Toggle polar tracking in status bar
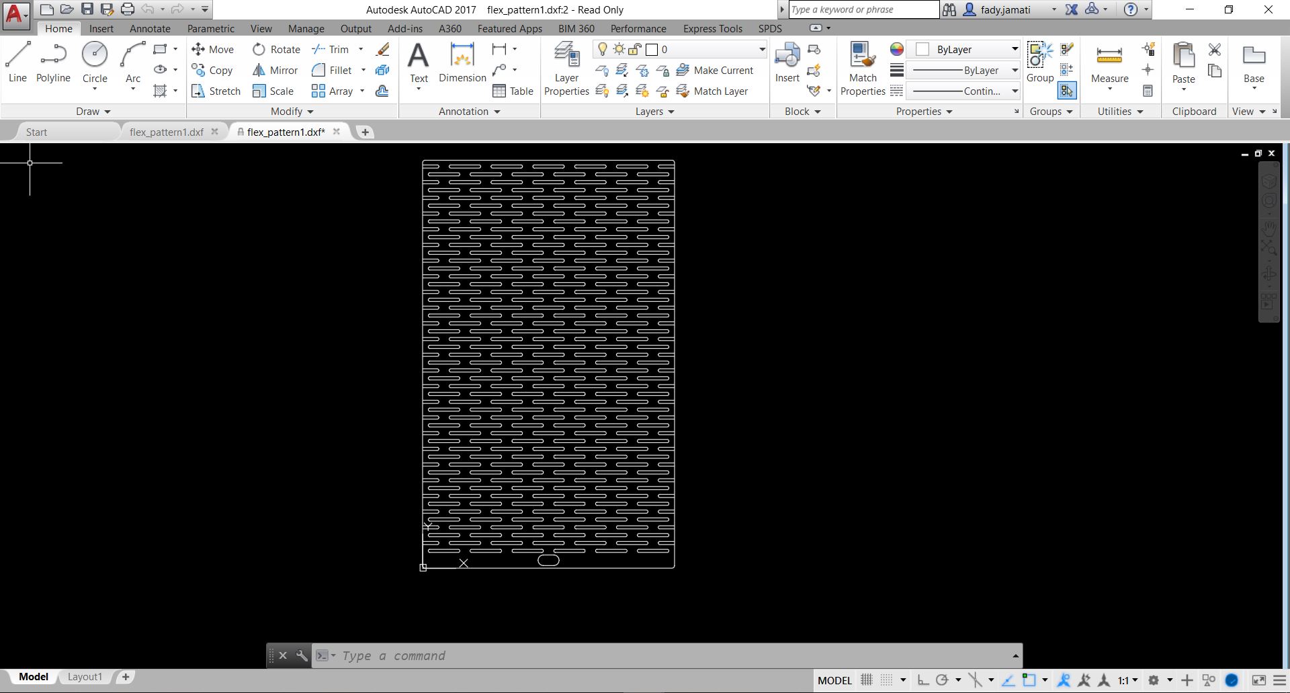This screenshot has width=1290, height=693. [x=942, y=680]
